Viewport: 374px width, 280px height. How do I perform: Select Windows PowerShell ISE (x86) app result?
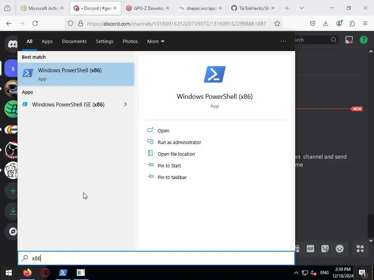[68, 105]
